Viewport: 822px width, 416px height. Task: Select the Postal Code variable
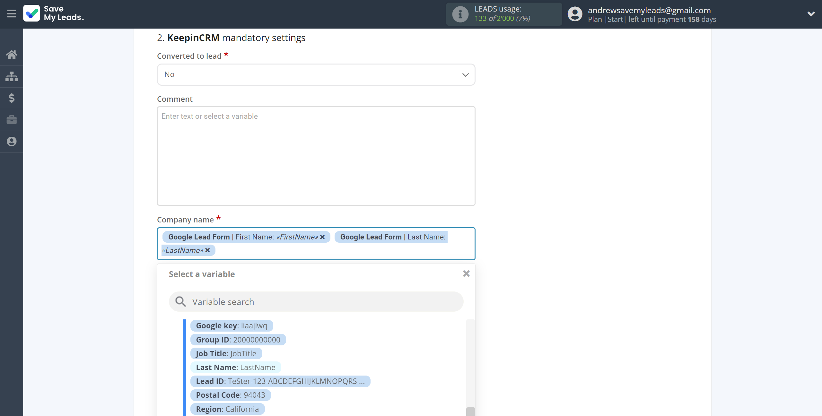(x=231, y=395)
